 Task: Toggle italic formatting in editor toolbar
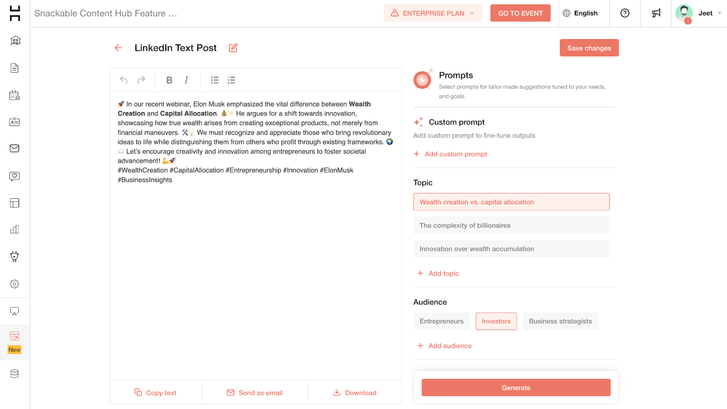(186, 80)
